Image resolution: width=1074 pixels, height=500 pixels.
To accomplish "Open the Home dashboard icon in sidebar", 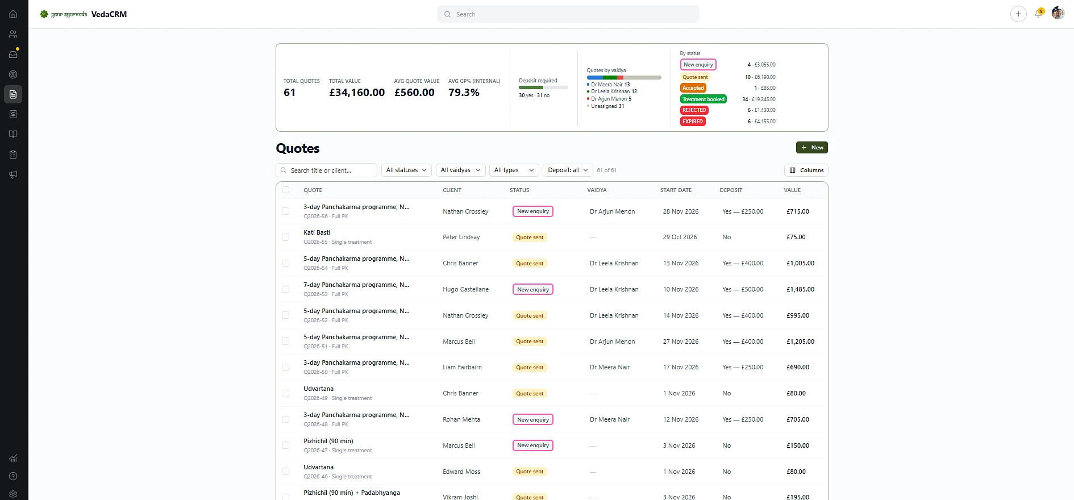I will click(x=13, y=14).
